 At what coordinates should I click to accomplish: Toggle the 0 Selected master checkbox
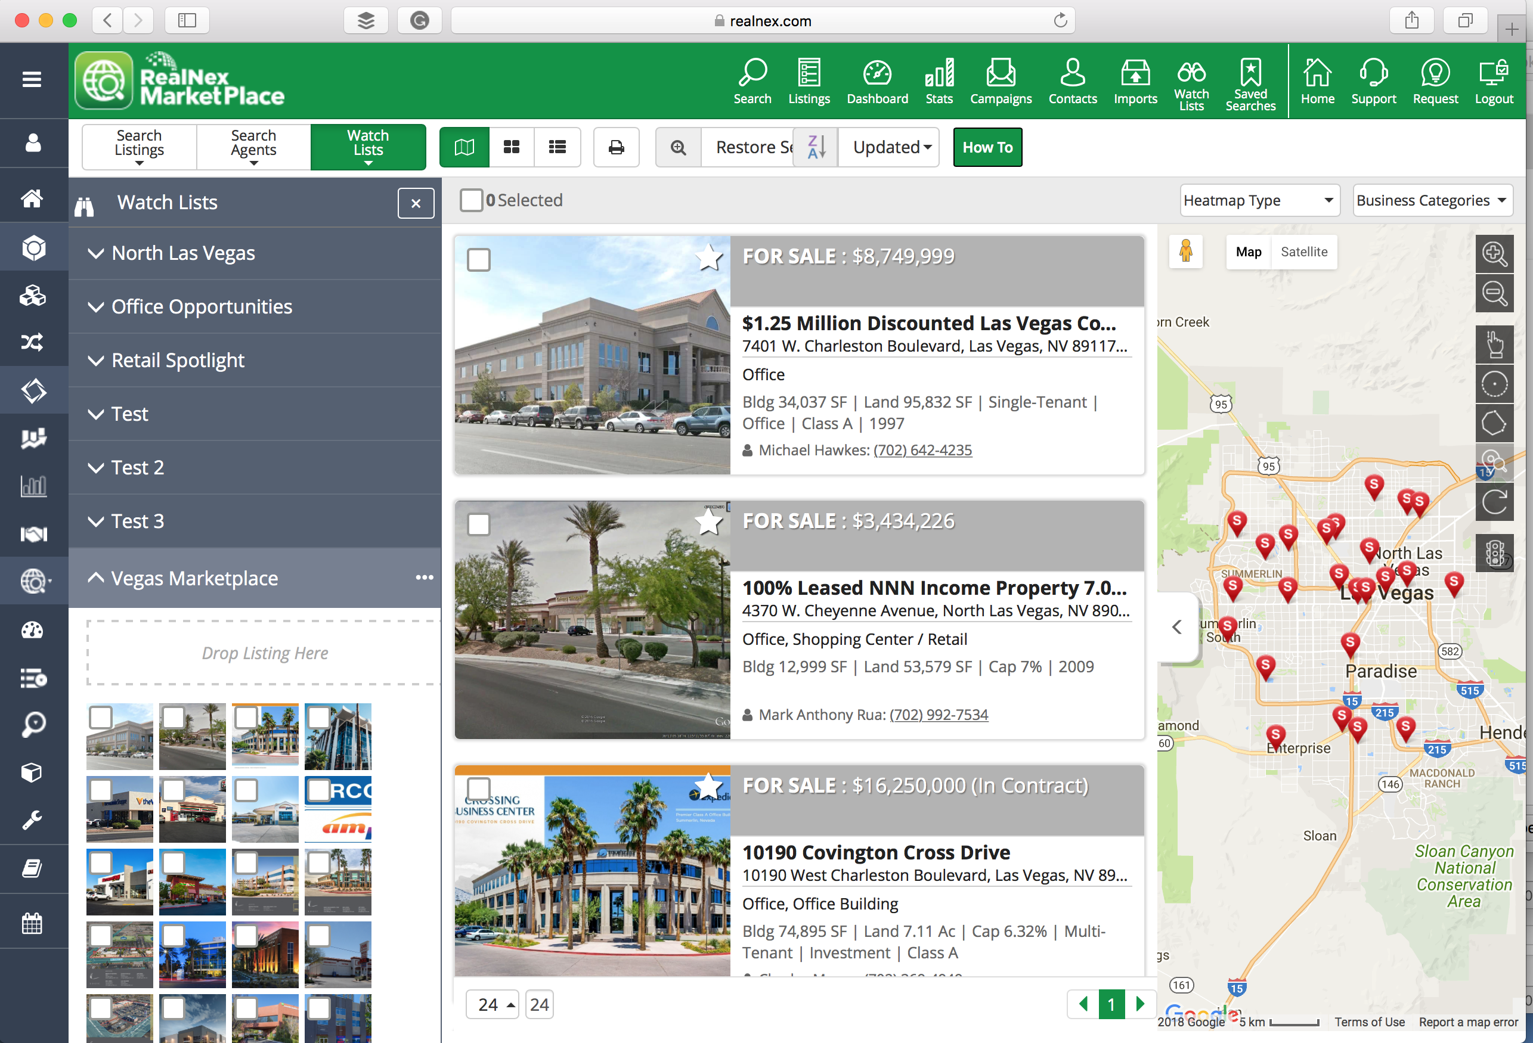click(x=471, y=200)
